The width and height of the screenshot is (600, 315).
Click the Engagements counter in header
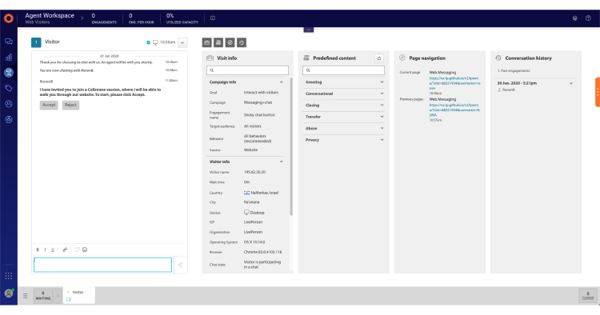point(104,18)
